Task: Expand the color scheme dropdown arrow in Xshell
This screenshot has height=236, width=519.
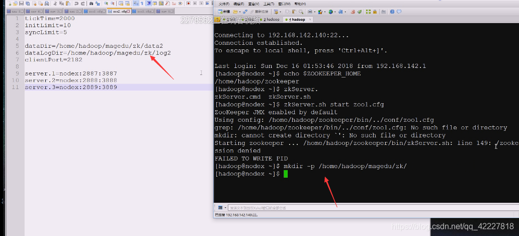Action: (325, 12)
